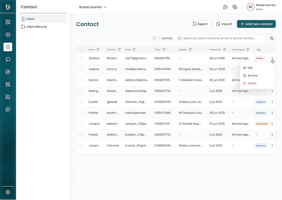Check the box for Freddy Nakam... row
This screenshot has height=200, width=282.
click(x=81, y=135)
